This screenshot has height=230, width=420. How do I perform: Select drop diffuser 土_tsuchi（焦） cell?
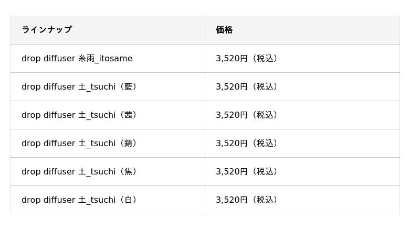point(79,172)
